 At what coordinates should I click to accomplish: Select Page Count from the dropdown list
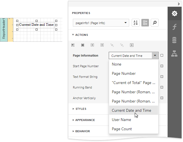(122, 129)
